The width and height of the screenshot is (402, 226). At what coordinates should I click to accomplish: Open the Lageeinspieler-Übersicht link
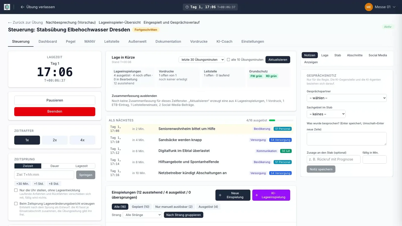pyautogui.click(x=120, y=22)
